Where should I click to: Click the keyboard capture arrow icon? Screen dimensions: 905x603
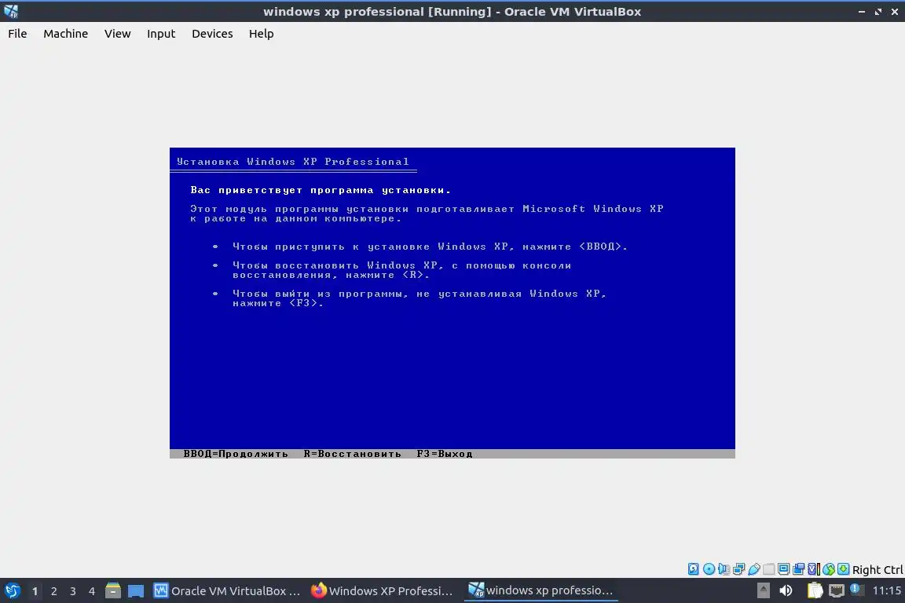843,569
